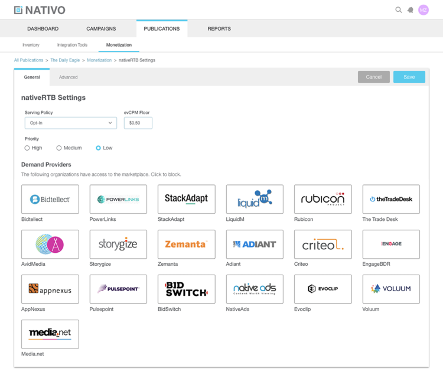Screen dimensions: 443x381
Task: Switch to the General settings tab
Action: pos(32,77)
